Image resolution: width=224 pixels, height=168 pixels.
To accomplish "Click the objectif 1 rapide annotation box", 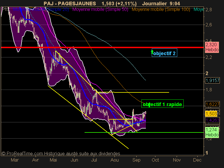I will tap(162, 104).
